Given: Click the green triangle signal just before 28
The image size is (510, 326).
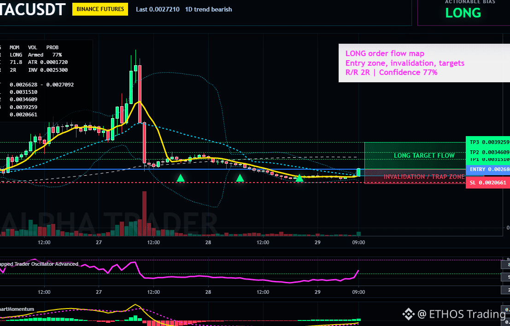Looking at the screenshot, I should (181, 177).
